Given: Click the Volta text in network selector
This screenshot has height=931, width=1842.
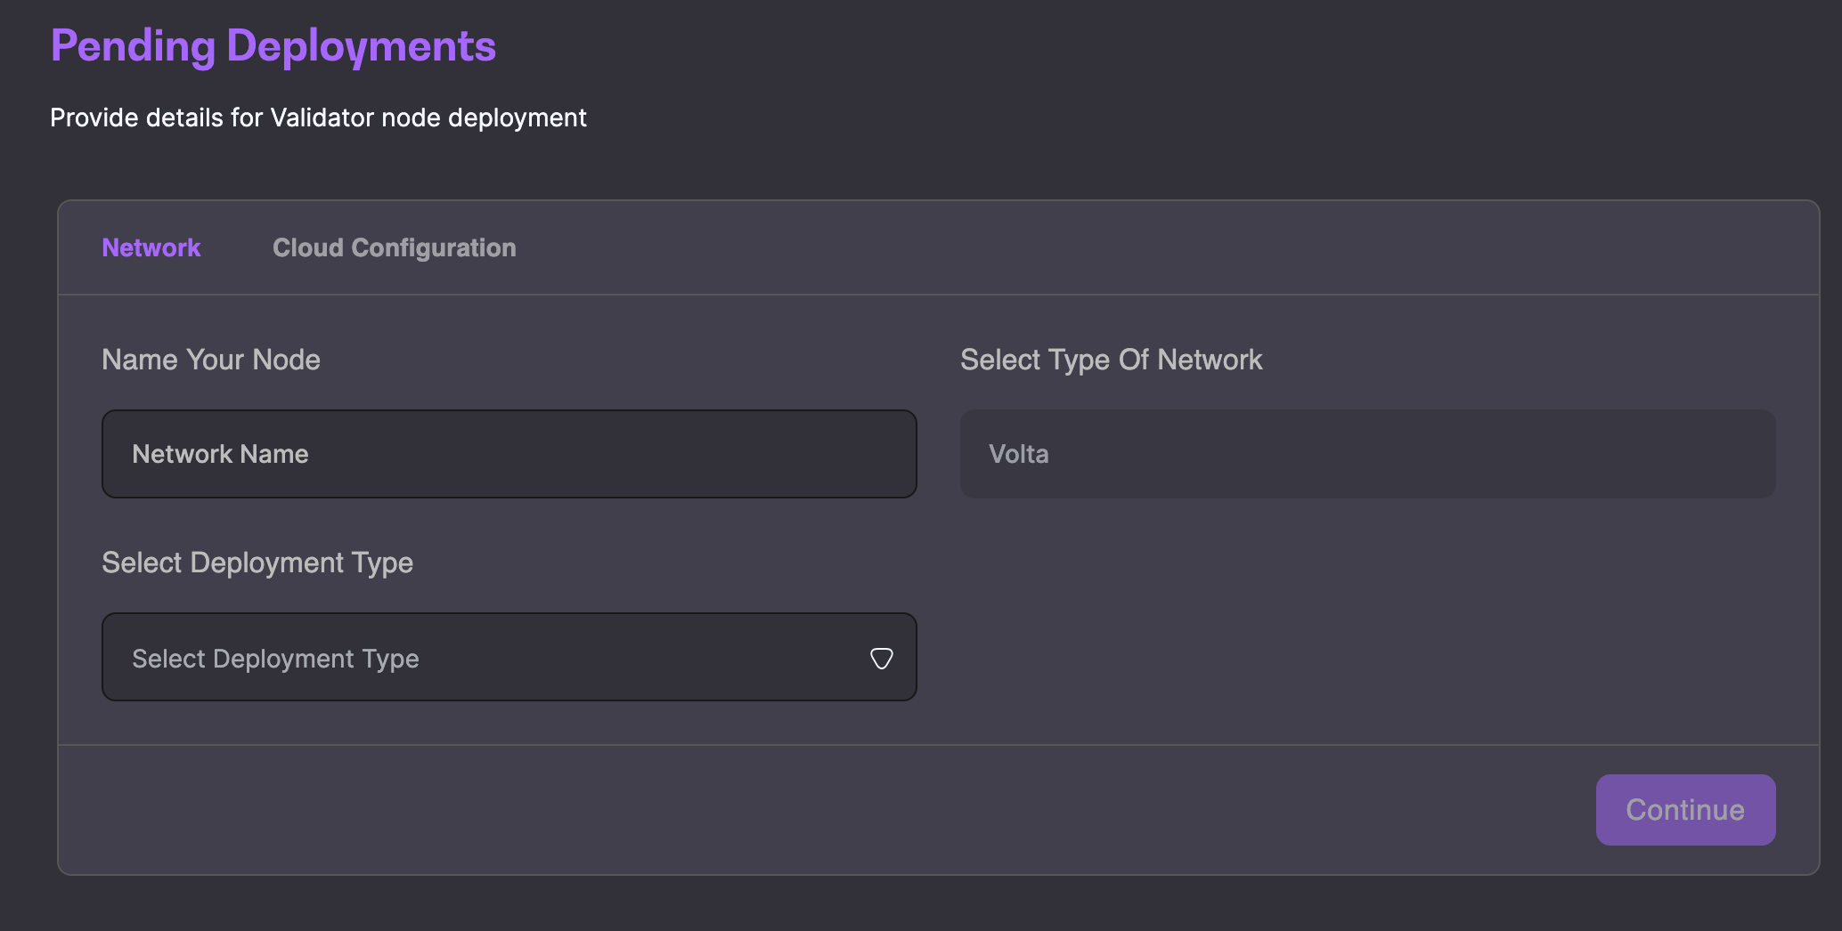Looking at the screenshot, I should pos(1018,454).
